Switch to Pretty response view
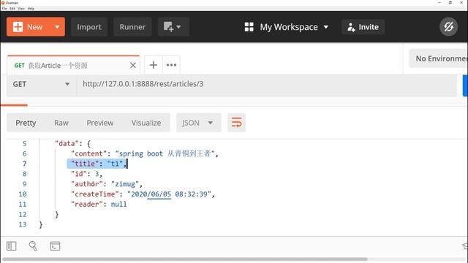Image resolution: width=468 pixels, height=263 pixels. click(26, 123)
